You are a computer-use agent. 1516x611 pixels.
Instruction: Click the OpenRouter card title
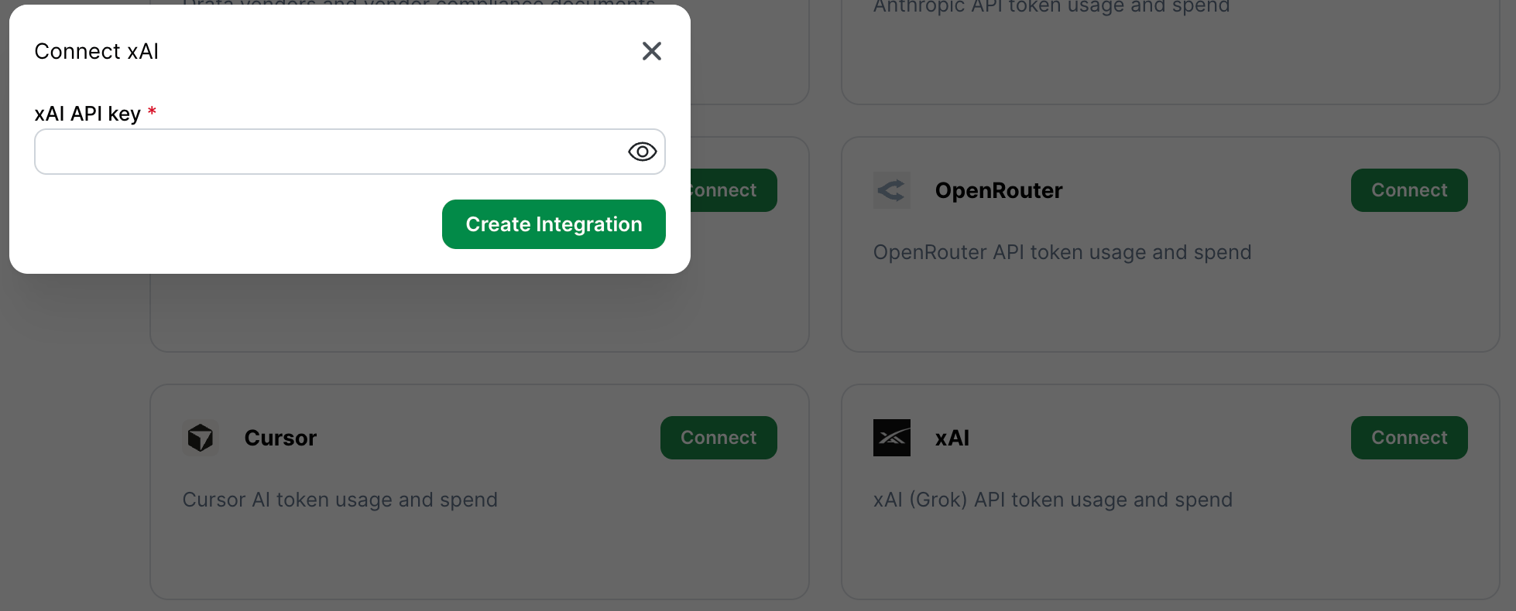pos(999,190)
